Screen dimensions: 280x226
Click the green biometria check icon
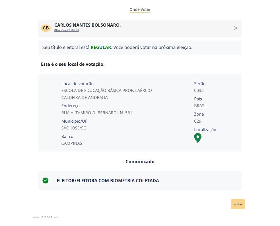(45, 181)
